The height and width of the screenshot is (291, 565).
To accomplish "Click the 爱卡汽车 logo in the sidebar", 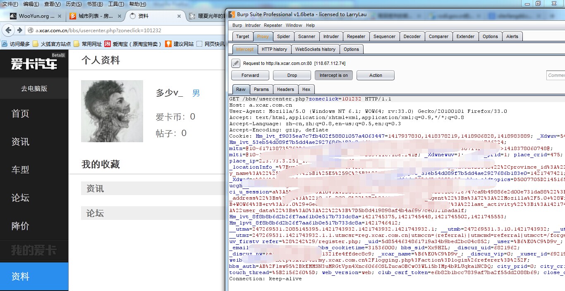I will click(34, 63).
